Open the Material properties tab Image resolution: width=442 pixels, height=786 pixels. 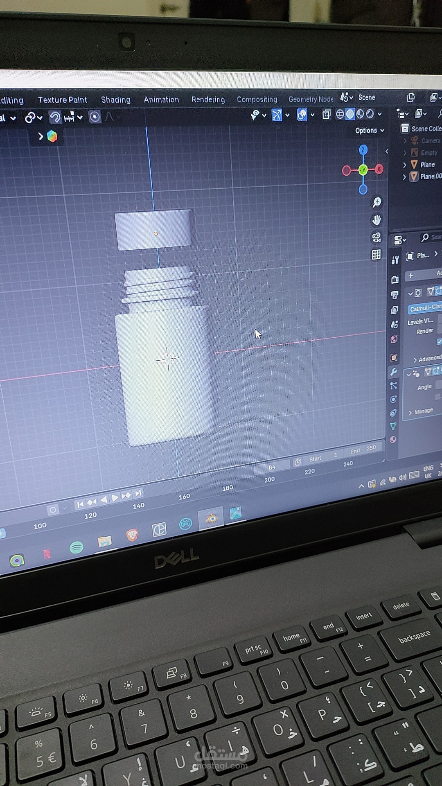click(392, 440)
